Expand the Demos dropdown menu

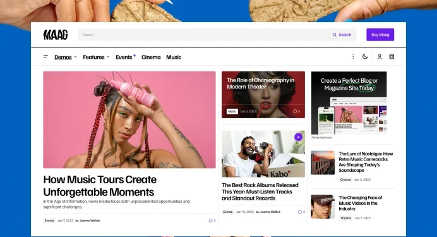tap(66, 57)
